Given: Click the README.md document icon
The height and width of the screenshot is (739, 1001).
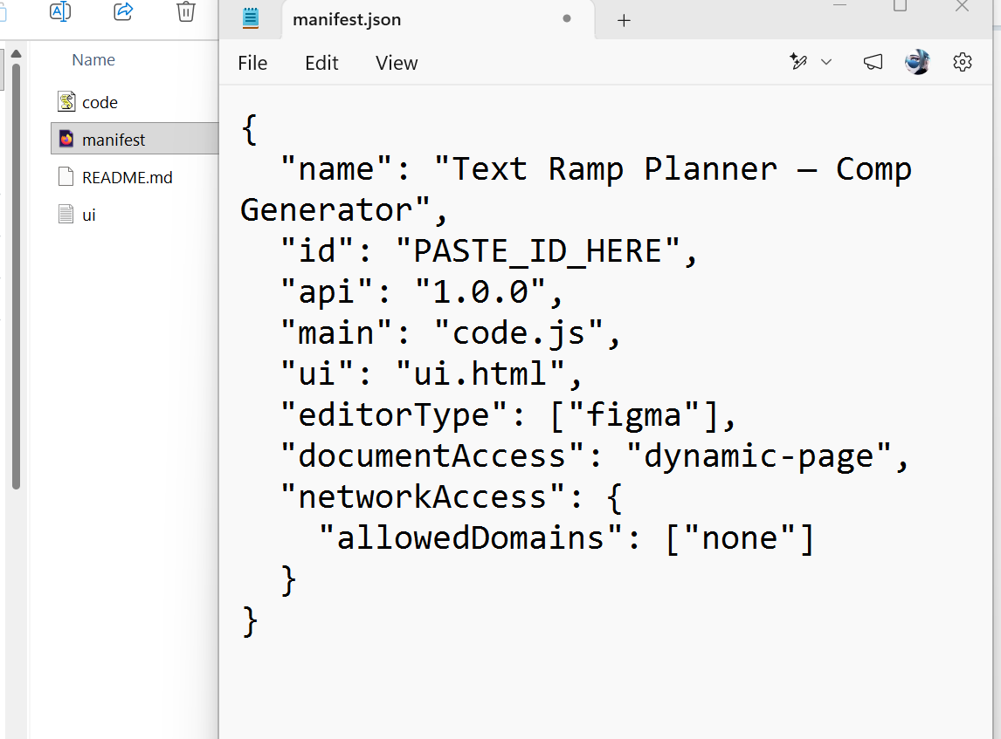Looking at the screenshot, I should pyautogui.click(x=66, y=176).
